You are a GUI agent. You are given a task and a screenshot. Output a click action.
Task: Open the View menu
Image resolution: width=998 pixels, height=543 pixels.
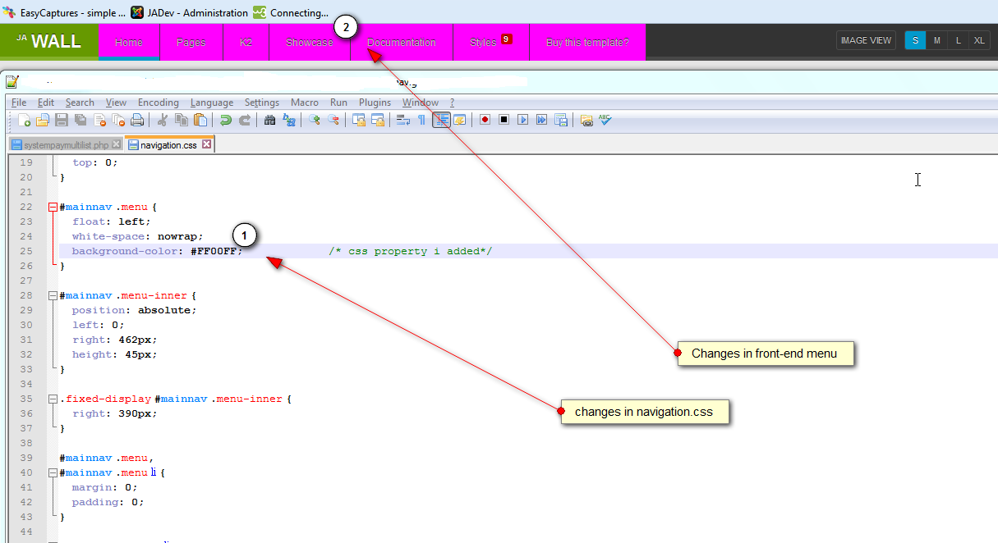click(116, 103)
